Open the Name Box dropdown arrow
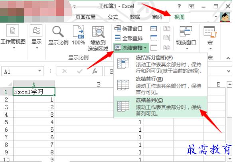235x162 pixels. pos(39,71)
